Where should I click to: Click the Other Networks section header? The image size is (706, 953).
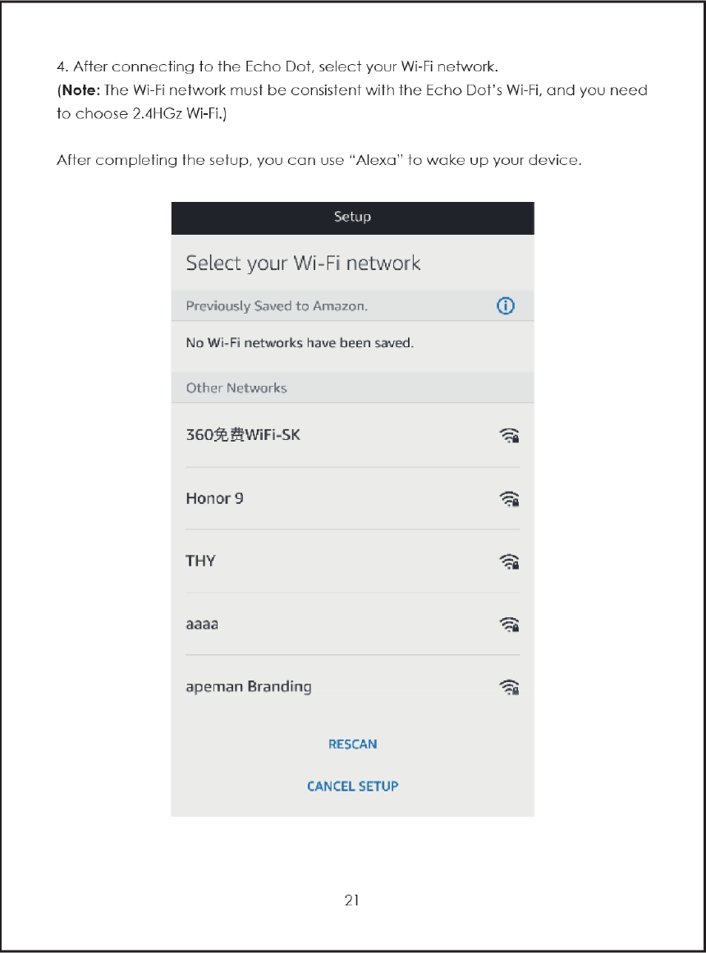point(236,388)
